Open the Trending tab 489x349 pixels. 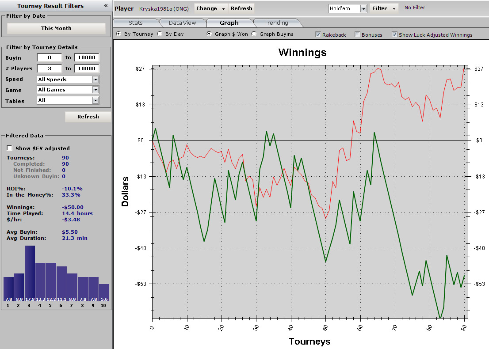coord(276,23)
